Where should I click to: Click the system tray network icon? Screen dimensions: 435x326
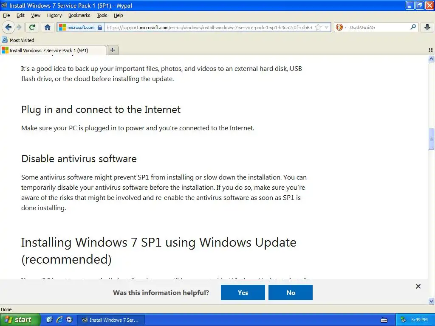click(403, 320)
